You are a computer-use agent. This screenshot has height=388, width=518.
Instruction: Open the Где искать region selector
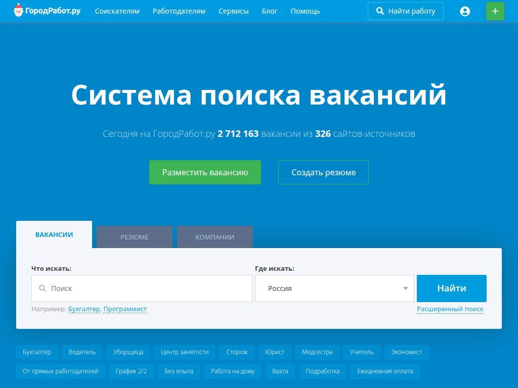334,288
